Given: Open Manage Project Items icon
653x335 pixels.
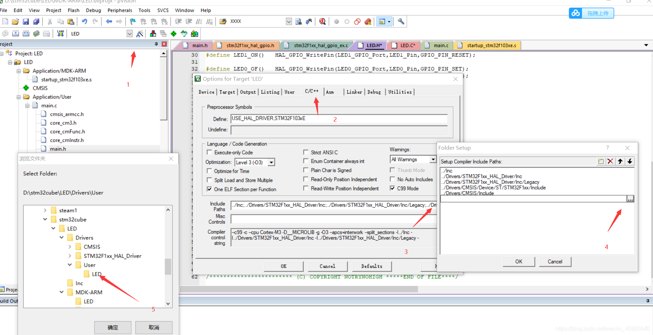Looking at the screenshot, I should coord(153,34).
